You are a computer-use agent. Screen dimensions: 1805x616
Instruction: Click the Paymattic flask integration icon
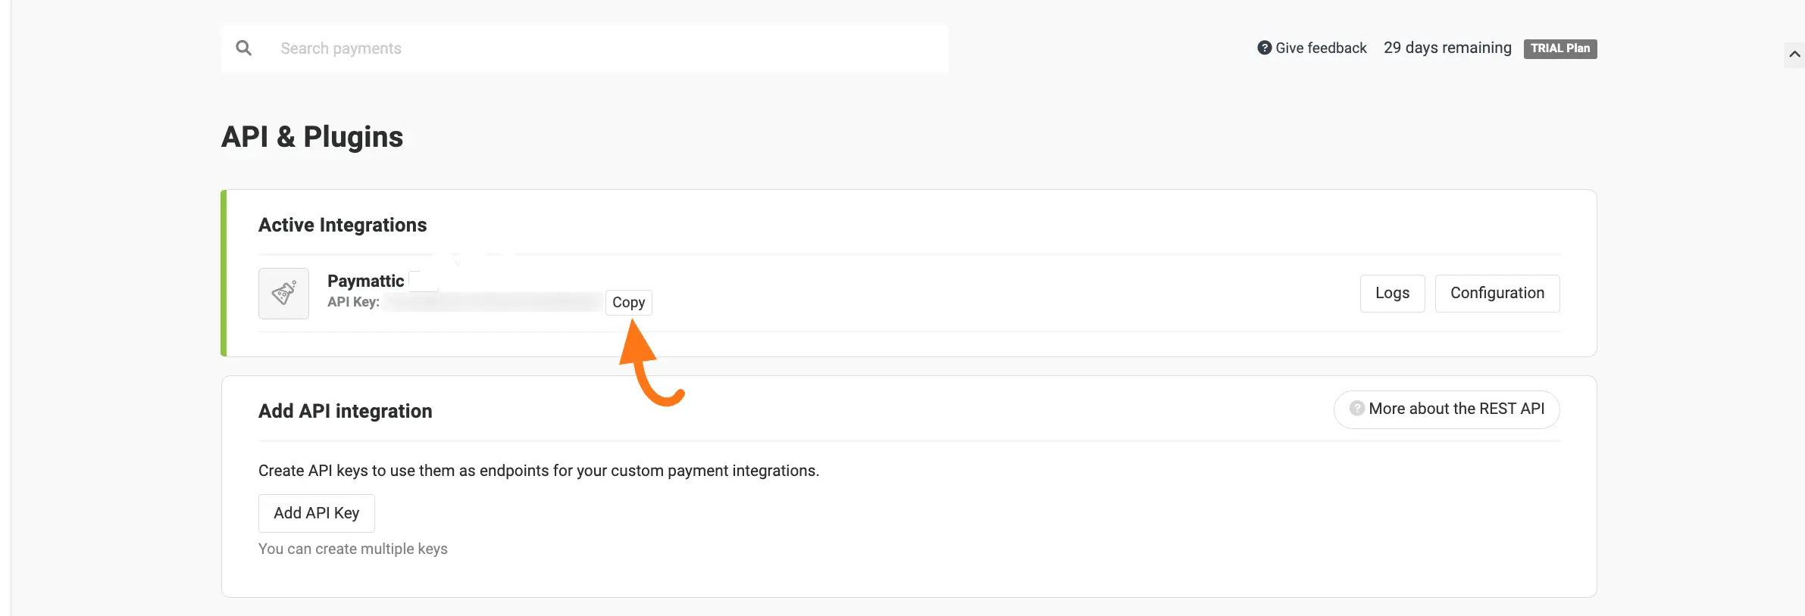click(x=283, y=294)
